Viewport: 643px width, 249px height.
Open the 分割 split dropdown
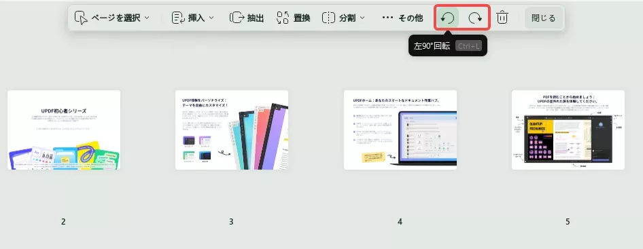[x=344, y=18]
